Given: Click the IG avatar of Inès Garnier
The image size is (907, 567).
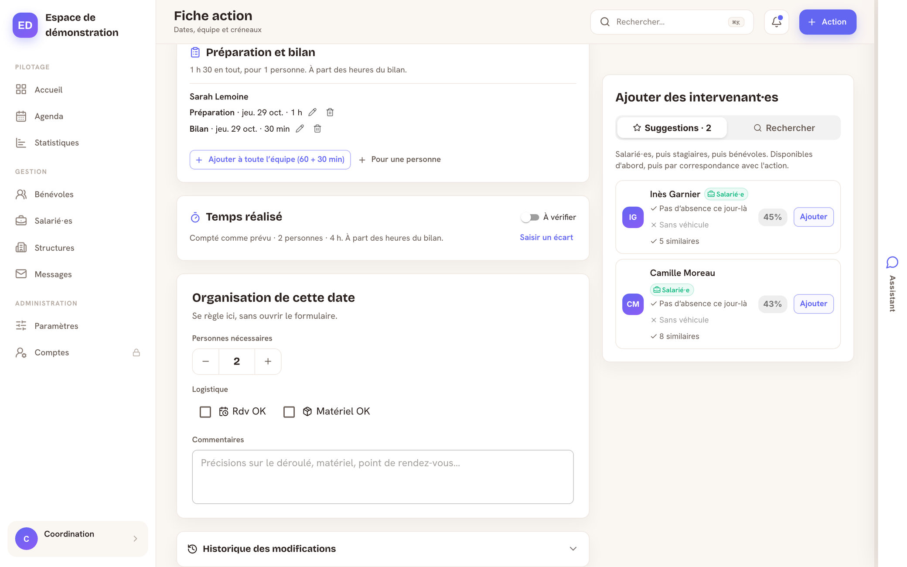Looking at the screenshot, I should [633, 217].
